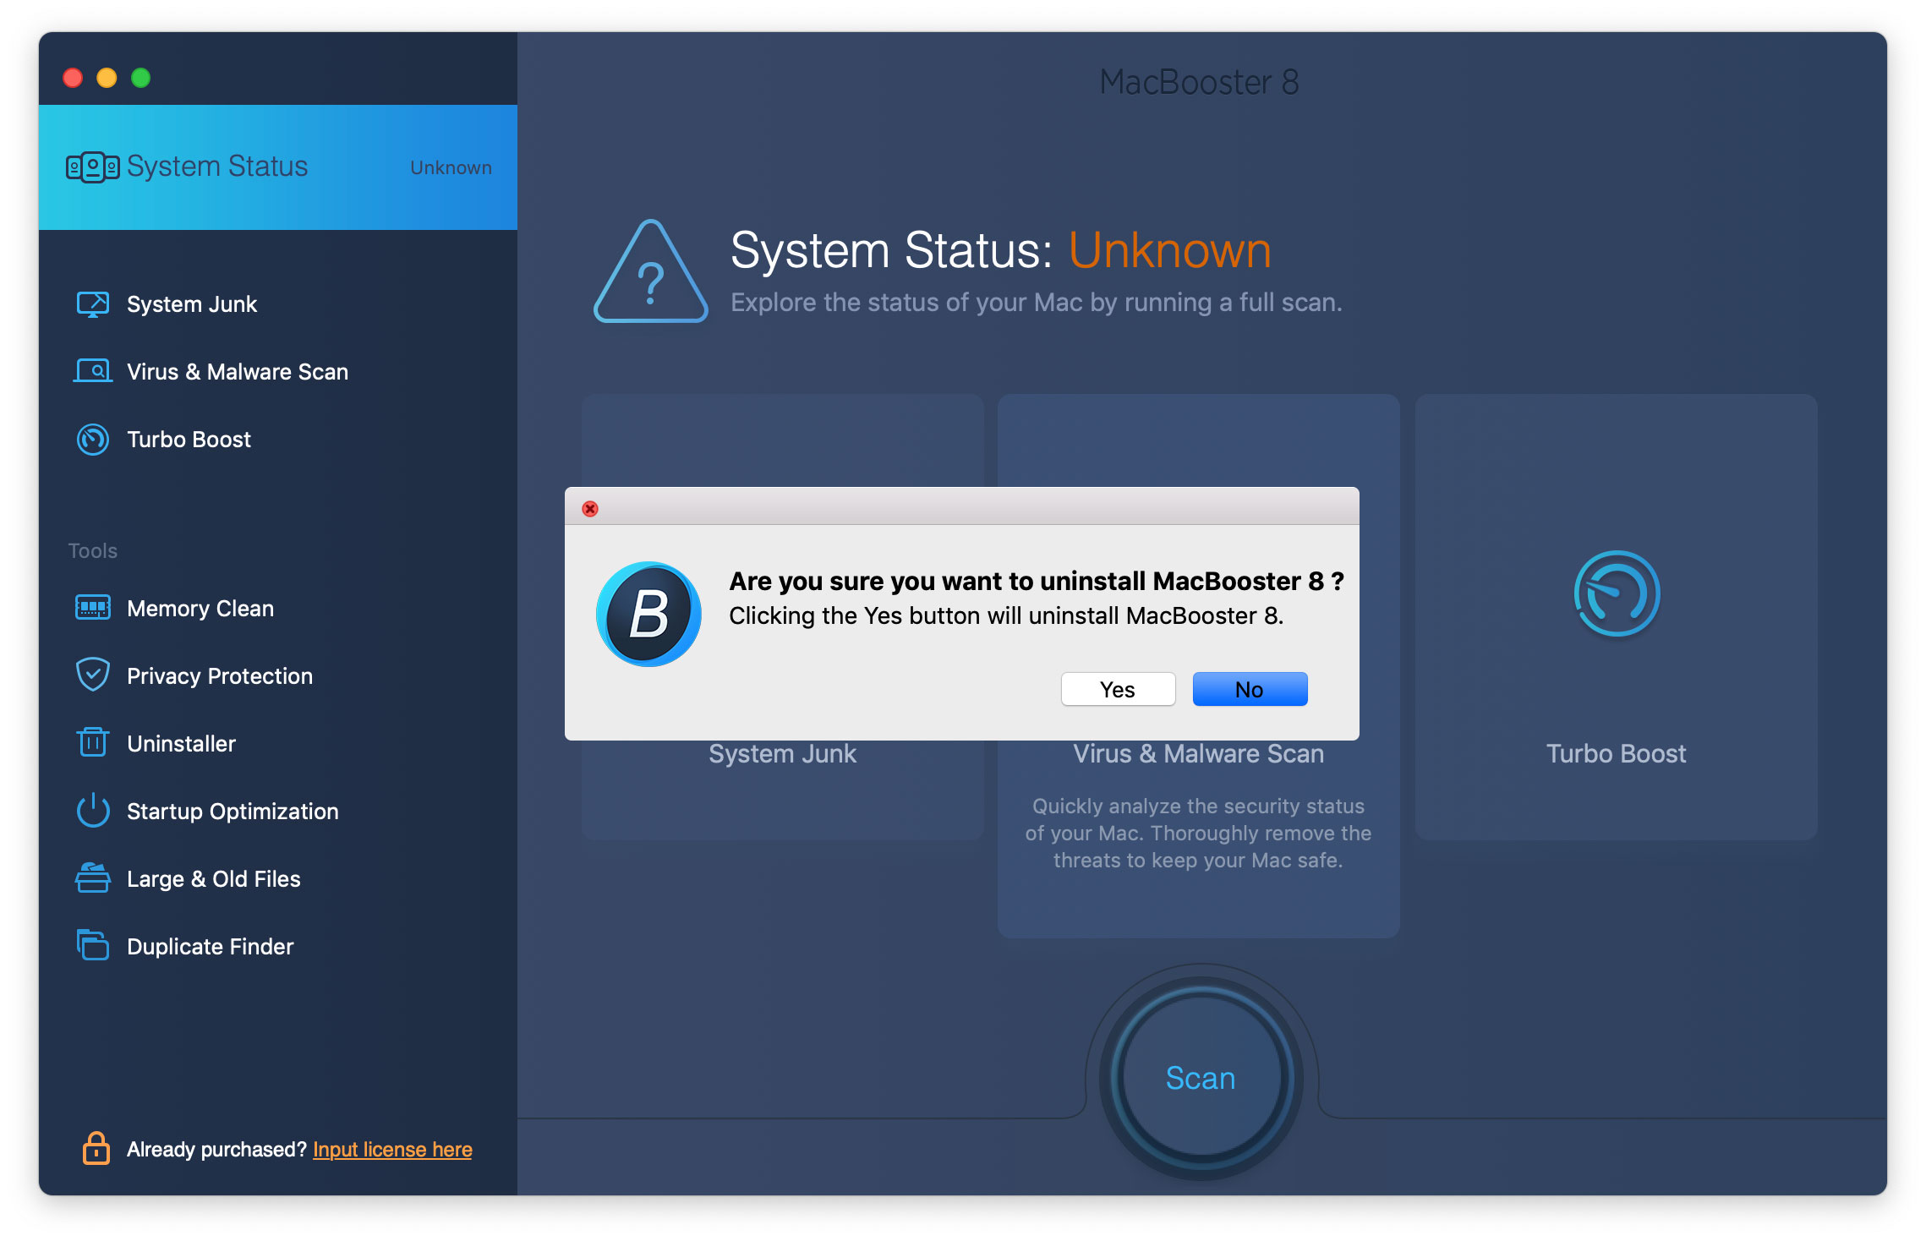Click the Duplicate Finder folders icon
1926x1241 pixels.
coord(93,945)
